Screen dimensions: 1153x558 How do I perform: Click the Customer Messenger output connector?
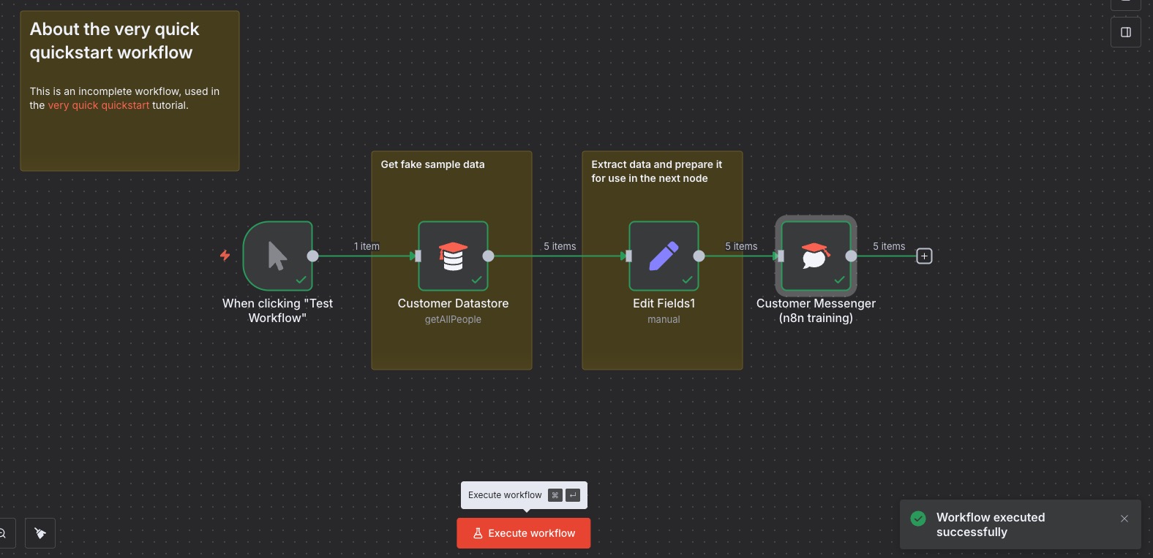coord(851,256)
